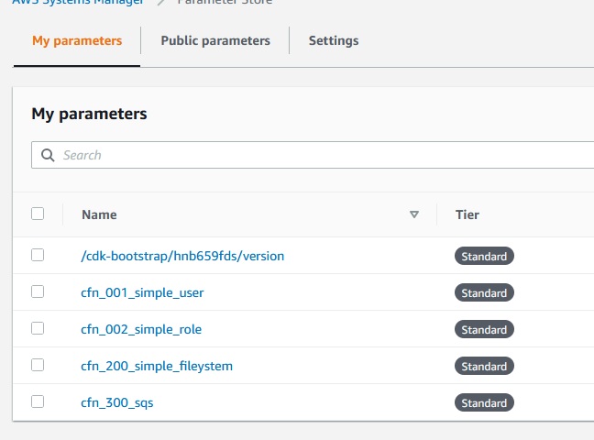Open cfn_002_simple_role parameter details
The width and height of the screenshot is (594, 440).
pos(141,329)
